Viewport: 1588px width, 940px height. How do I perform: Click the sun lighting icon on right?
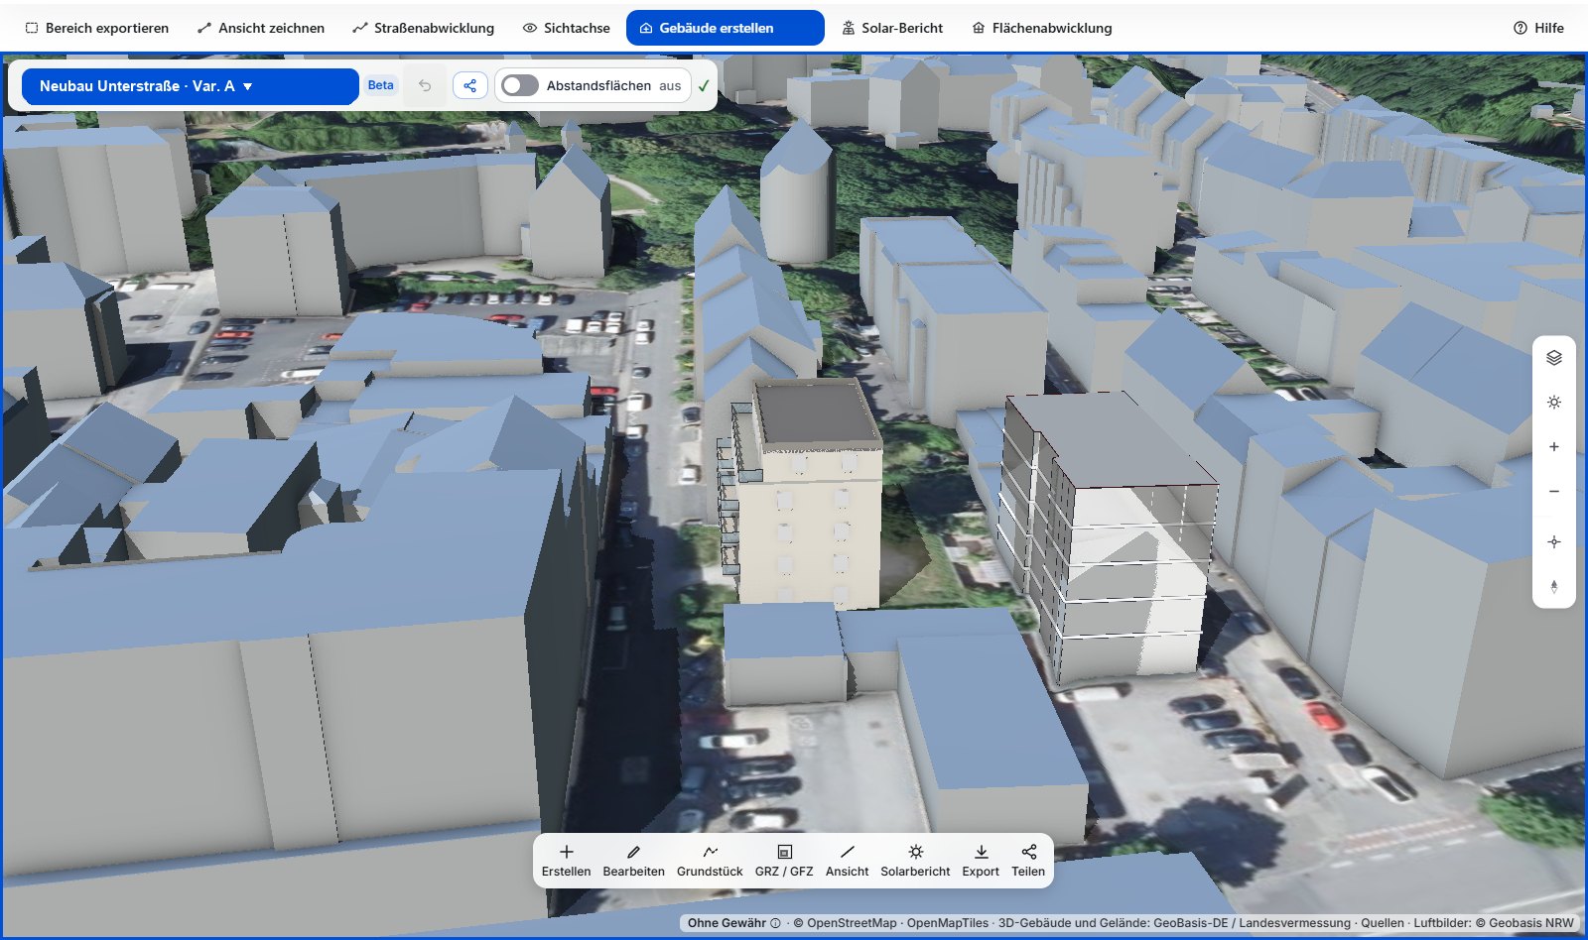tap(1554, 403)
